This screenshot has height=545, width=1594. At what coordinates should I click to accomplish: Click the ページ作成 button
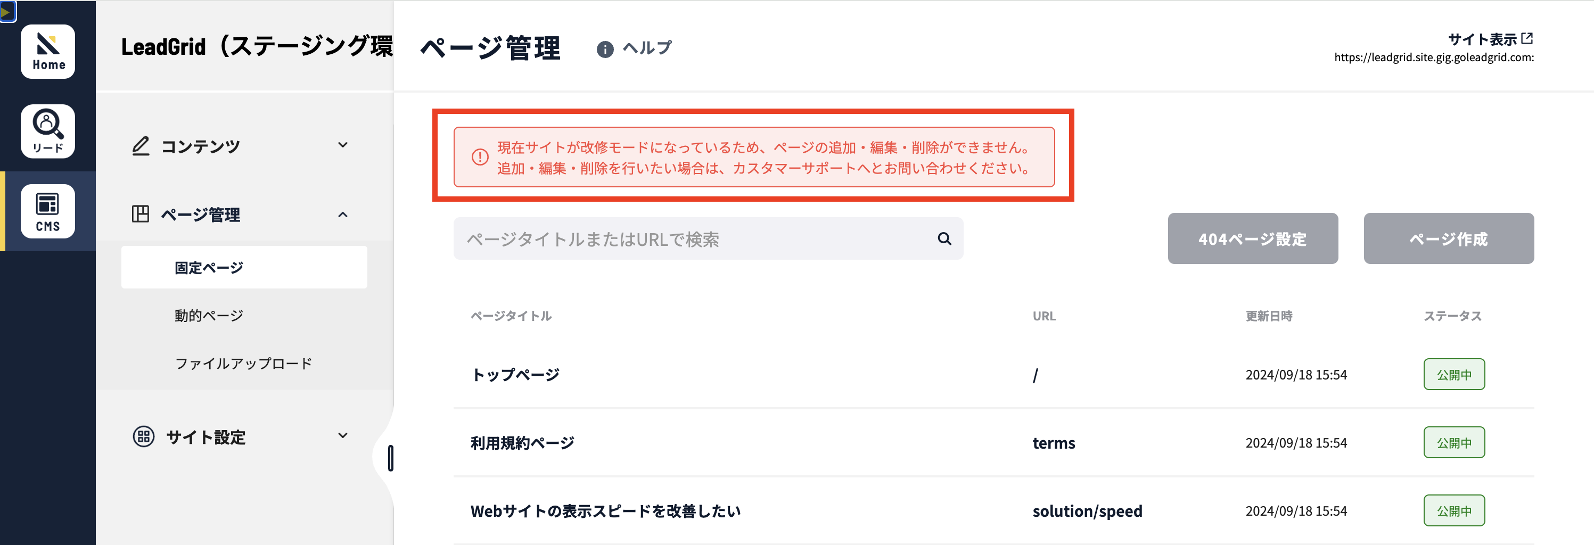(1449, 239)
